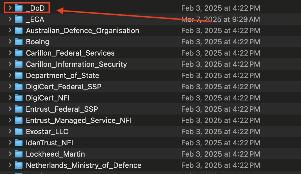Click the _DoD row modified date
Viewport: 301px width, 174px height.
point(221,8)
